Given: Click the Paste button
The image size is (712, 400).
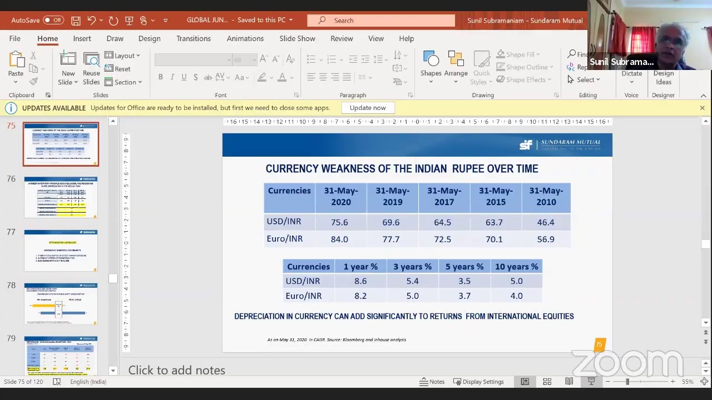Looking at the screenshot, I should coord(16,67).
